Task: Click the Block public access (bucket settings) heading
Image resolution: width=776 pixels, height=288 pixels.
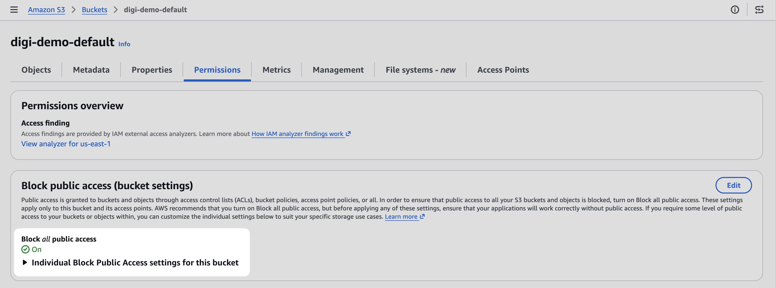Action: [x=107, y=186]
